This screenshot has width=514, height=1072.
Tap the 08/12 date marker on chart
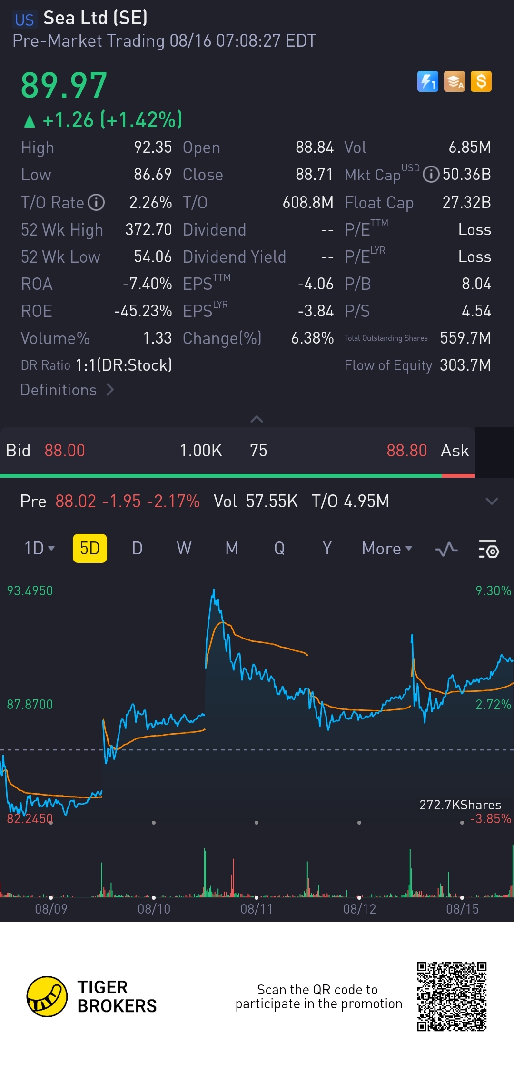(x=359, y=909)
